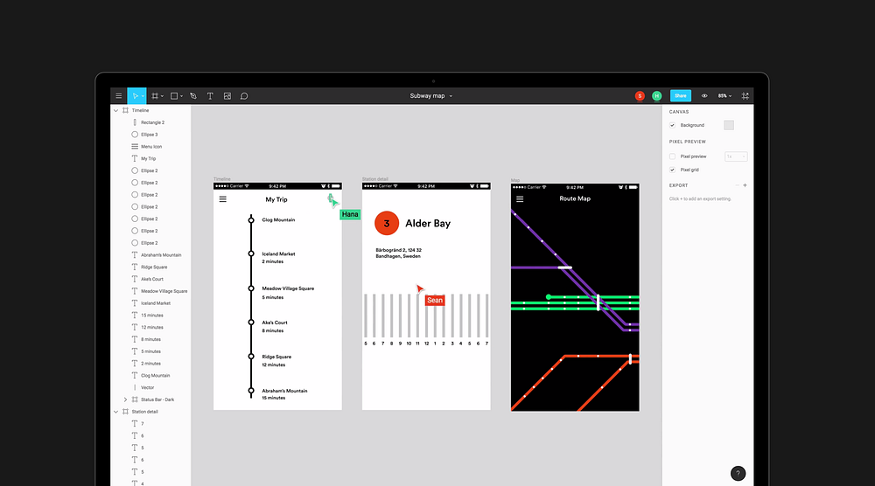Select Rectangle 2 layer row

(x=150, y=122)
